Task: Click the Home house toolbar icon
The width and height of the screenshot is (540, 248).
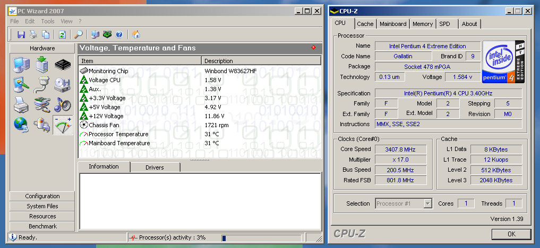Action: click(x=136, y=34)
